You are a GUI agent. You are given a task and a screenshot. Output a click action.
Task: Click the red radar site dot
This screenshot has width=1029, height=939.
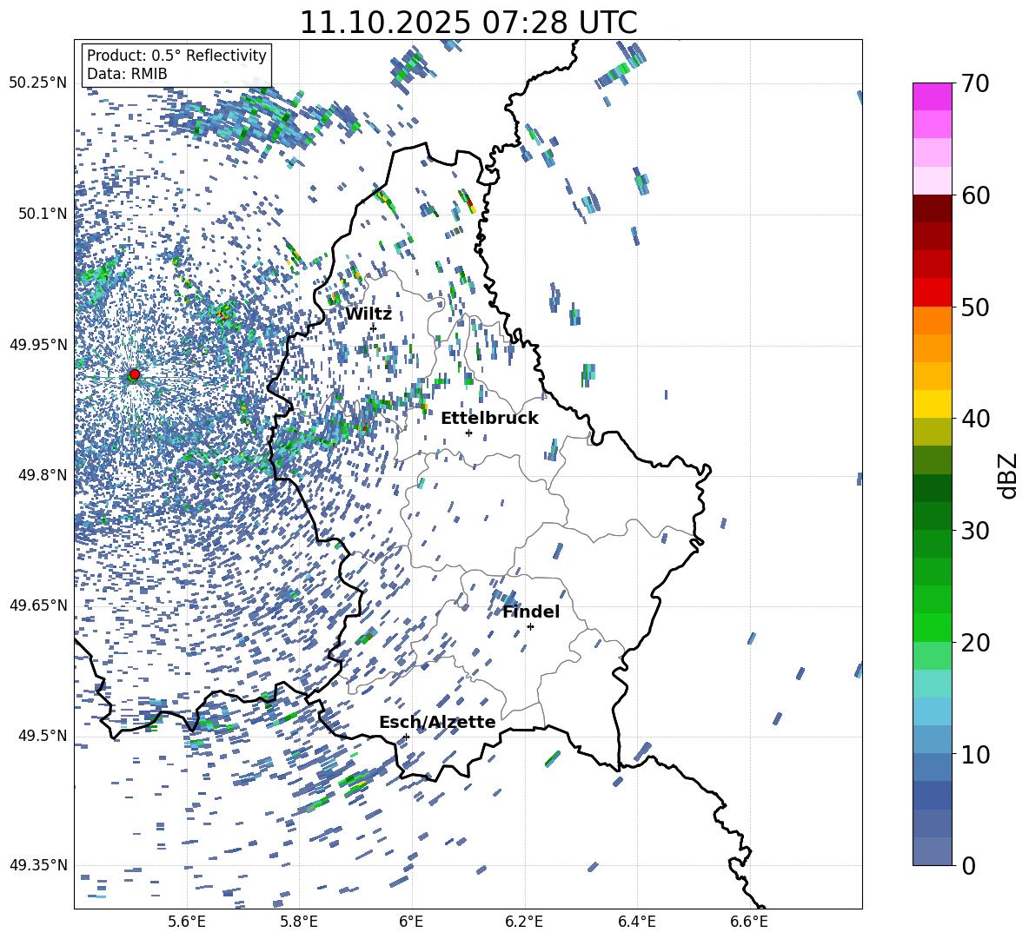(x=134, y=374)
